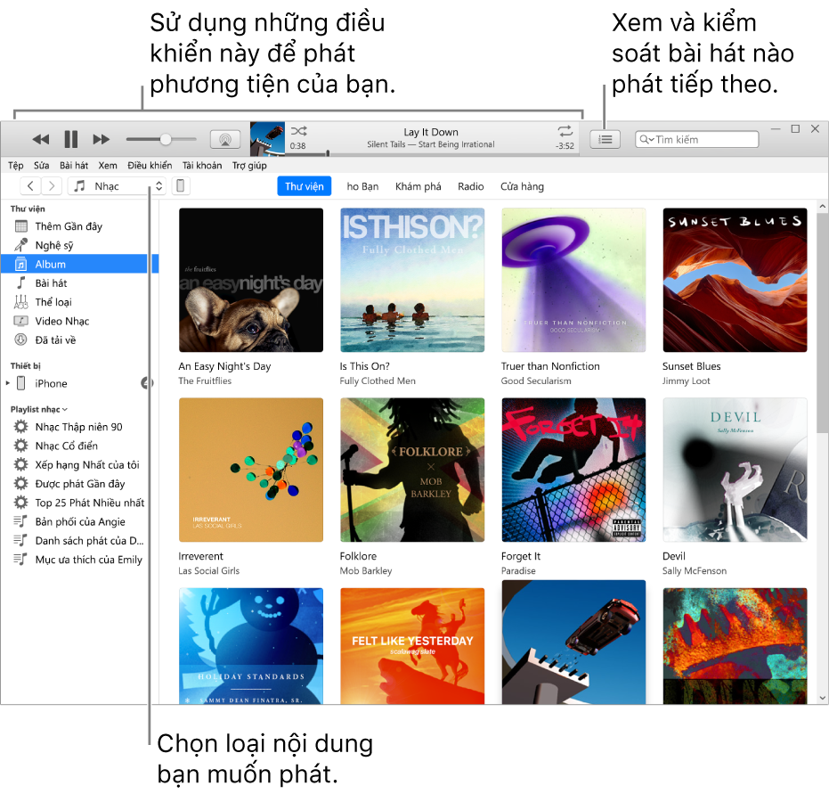Open Forget It album cover
This screenshot has height=794, width=829.
pyautogui.click(x=573, y=470)
